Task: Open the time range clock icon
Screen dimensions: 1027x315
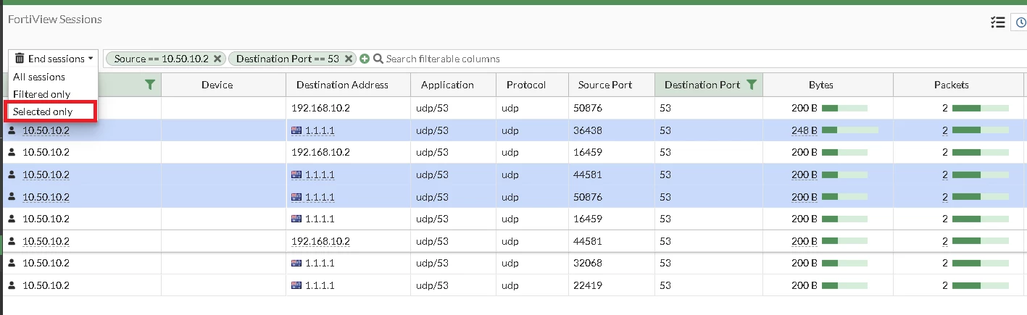Action: click(1020, 22)
